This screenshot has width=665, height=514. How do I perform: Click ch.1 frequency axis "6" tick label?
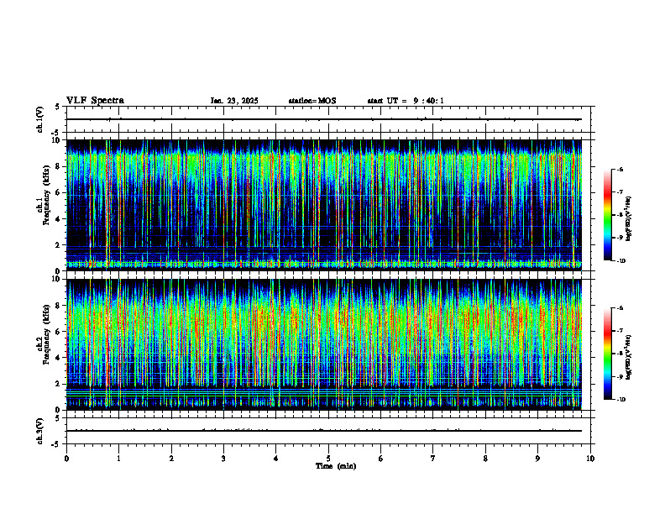pyautogui.click(x=60, y=192)
